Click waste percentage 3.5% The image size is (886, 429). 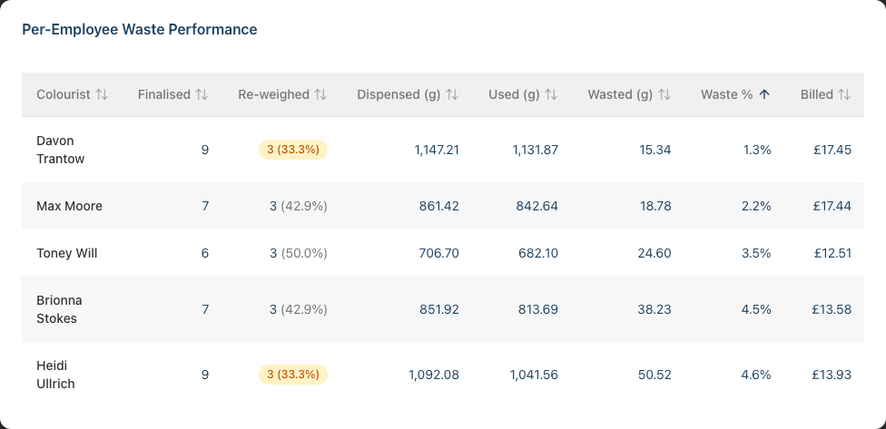pyautogui.click(x=756, y=253)
